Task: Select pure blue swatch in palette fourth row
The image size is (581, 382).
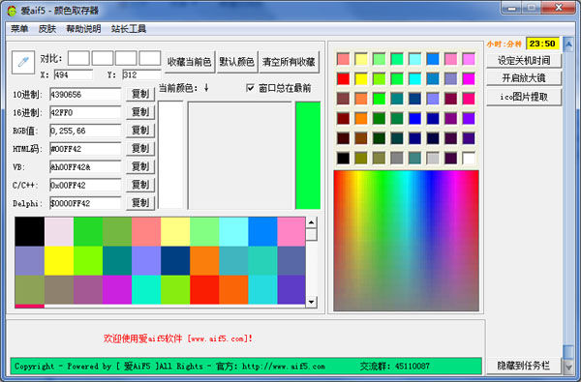Action: (415, 118)
